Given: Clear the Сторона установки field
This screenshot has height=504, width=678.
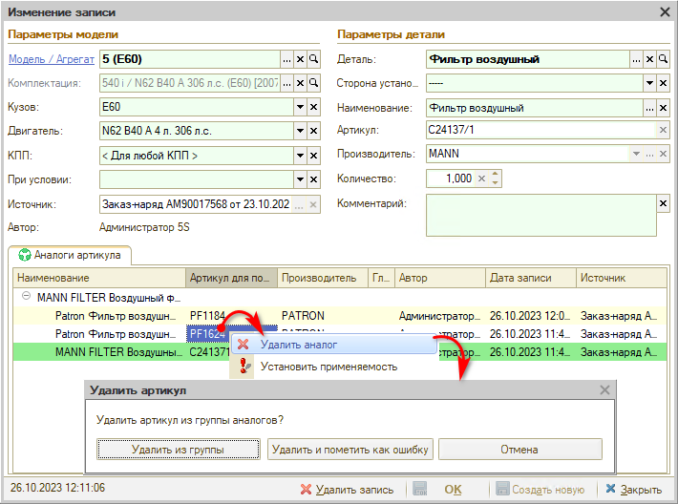Looking at the screenshot, I should [663, 83].
